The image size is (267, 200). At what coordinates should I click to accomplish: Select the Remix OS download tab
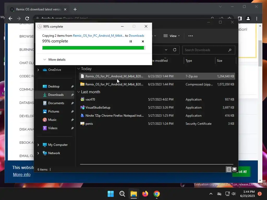click(x=38, y=9)
